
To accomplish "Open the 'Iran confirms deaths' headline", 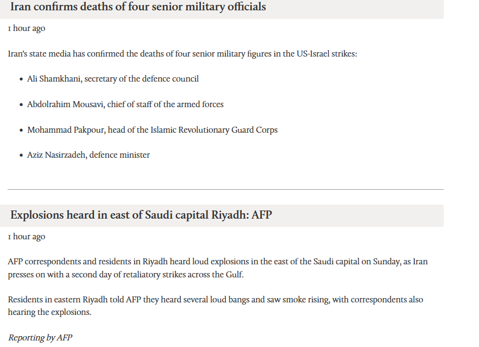I will coord(138,7).
